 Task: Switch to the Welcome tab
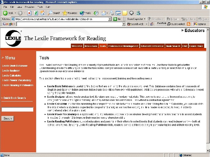coord(77,46)
